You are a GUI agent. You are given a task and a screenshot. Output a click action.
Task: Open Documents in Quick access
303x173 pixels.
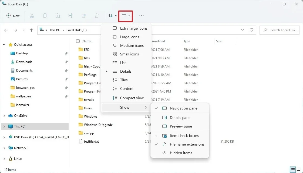(22, 70)
